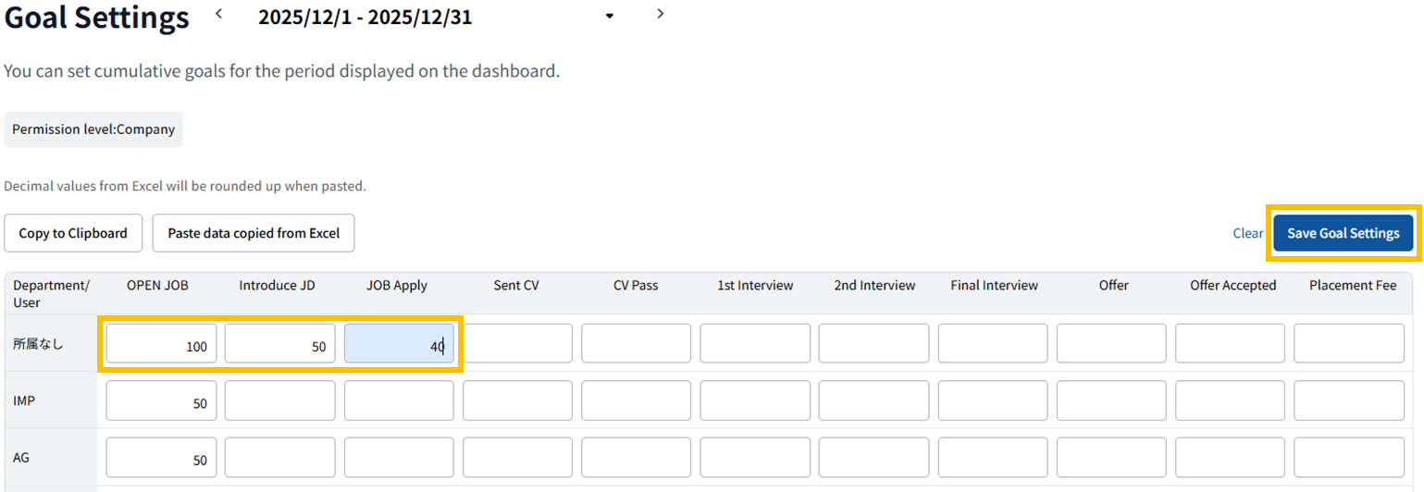Select OPEN JOB field for AG

tap(161, 456)
